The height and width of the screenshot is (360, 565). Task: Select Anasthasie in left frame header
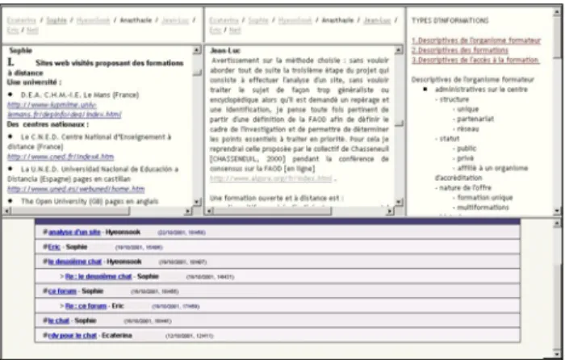click(x=136, y=20)
